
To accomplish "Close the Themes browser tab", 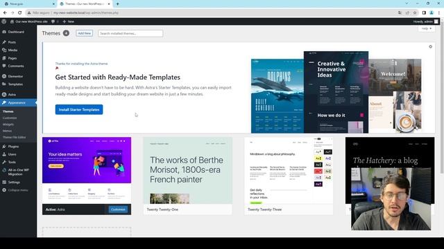I will coord(109,4).
